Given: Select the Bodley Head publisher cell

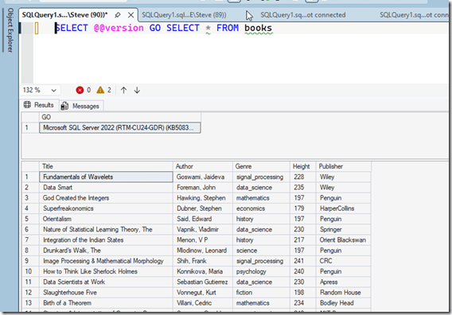Looking at the screenshot, I should click(344, 303).
